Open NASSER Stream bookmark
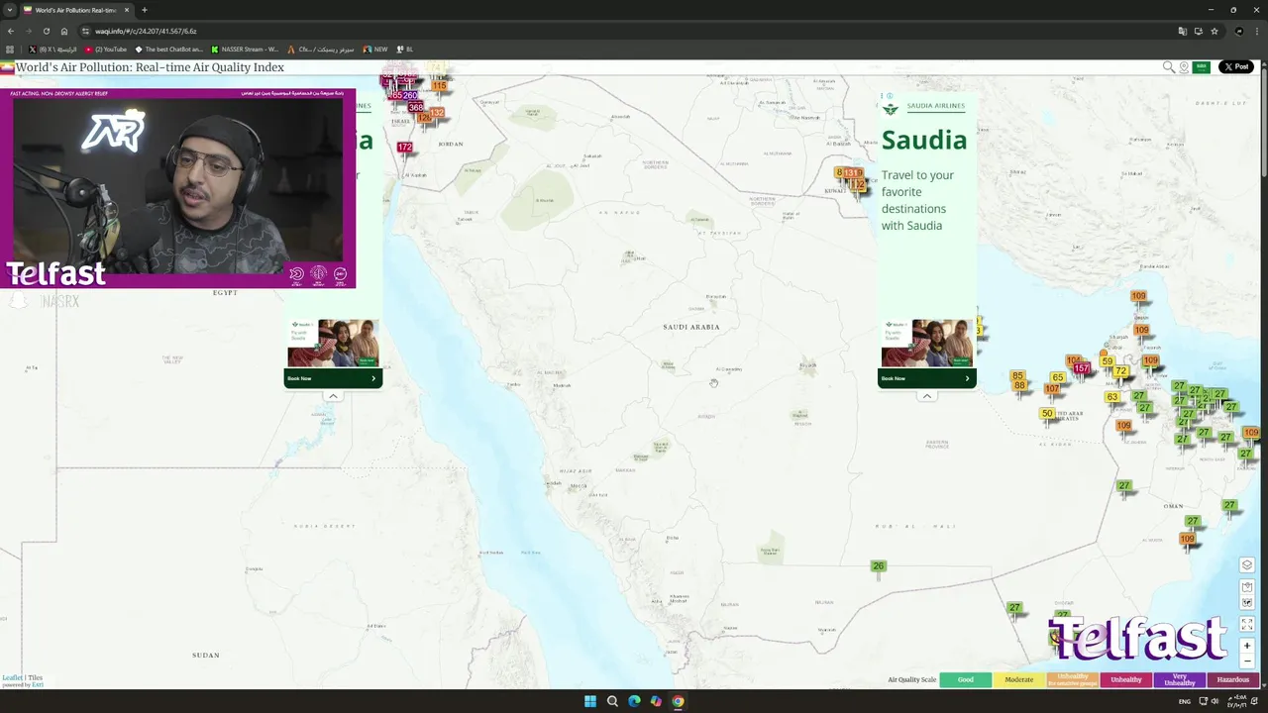1268x713 pixels. (245, 49)
